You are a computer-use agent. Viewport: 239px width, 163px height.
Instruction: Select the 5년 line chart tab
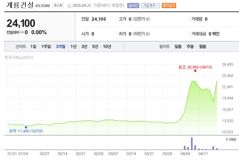(95, 46)
